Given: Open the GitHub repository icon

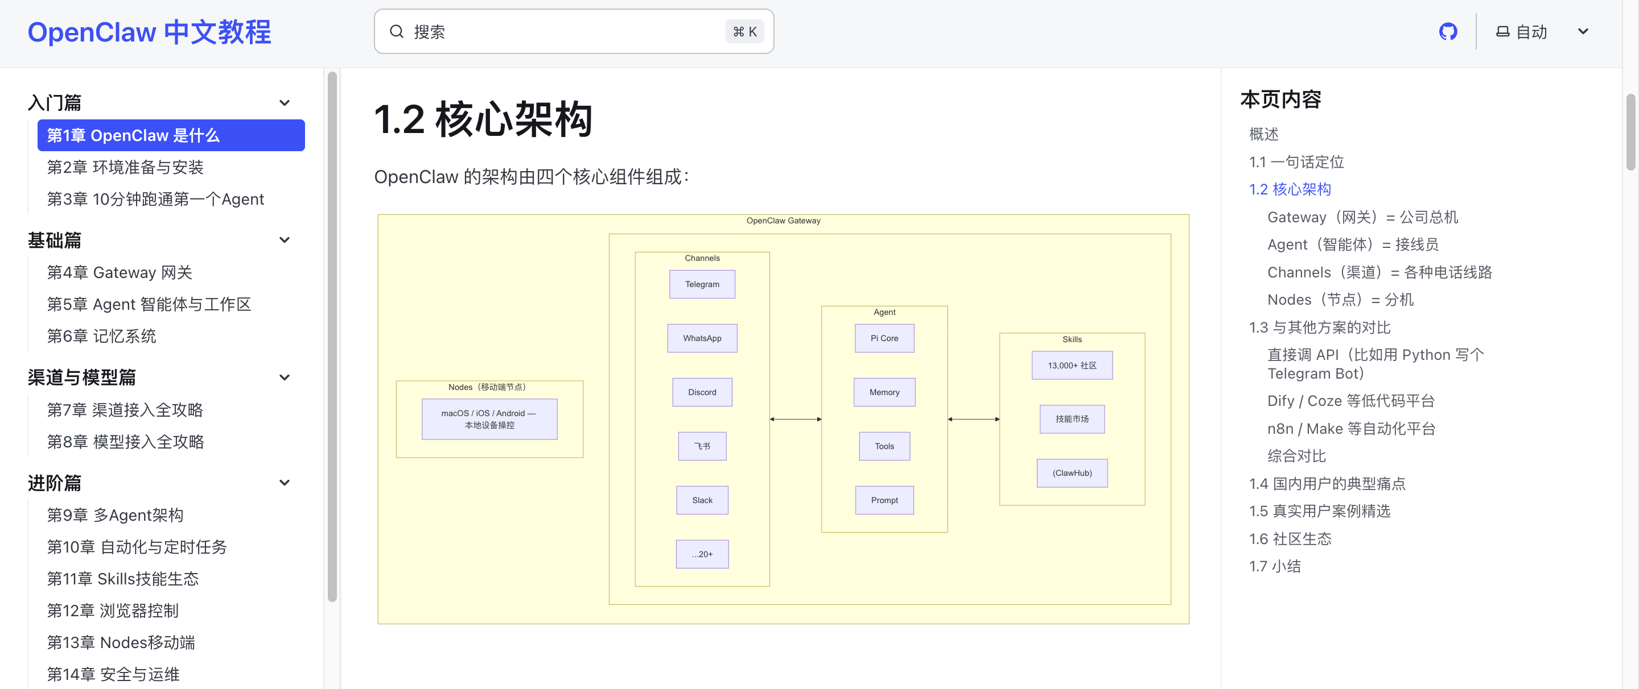Looking at the screenshot, I should coord(1447,31).
